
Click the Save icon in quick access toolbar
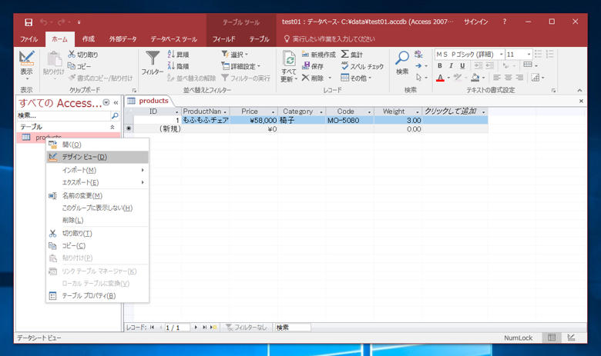[x=29, y=22]
